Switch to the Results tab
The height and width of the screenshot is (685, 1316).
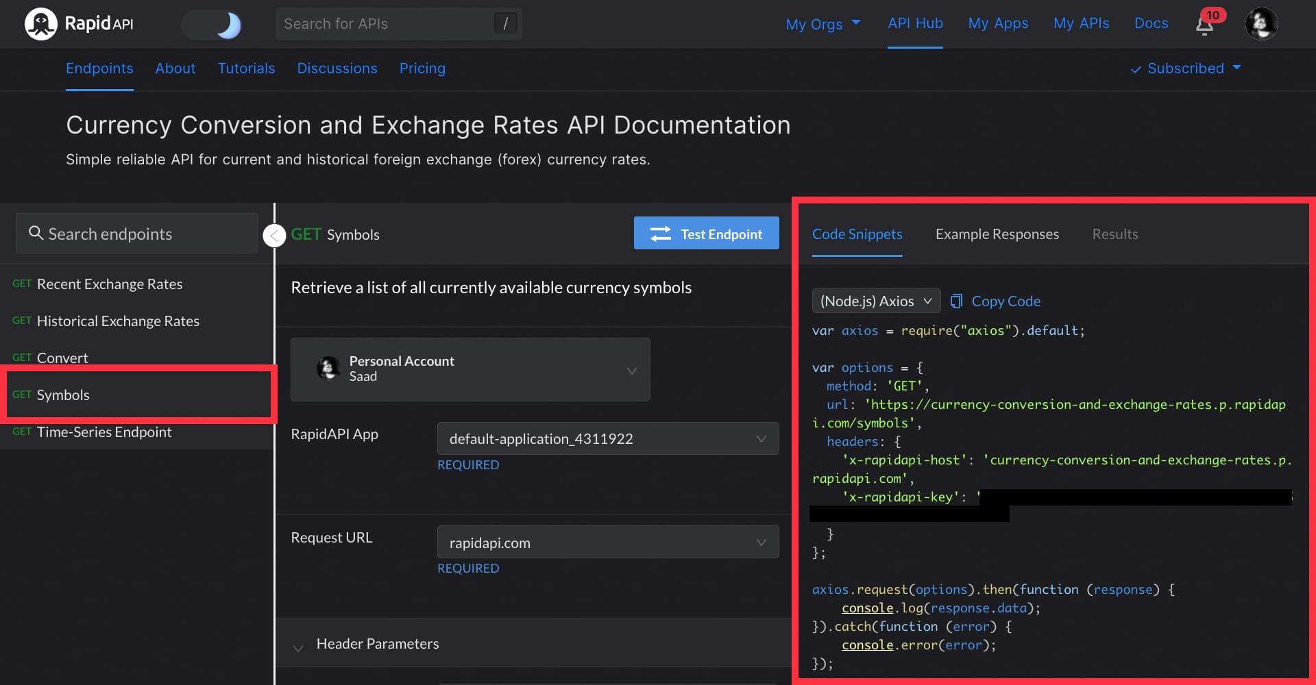pos(1114,234)
